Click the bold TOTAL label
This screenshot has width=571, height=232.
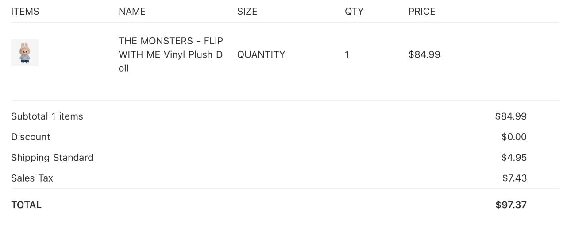pyautogui.click(x=26, y=205)
